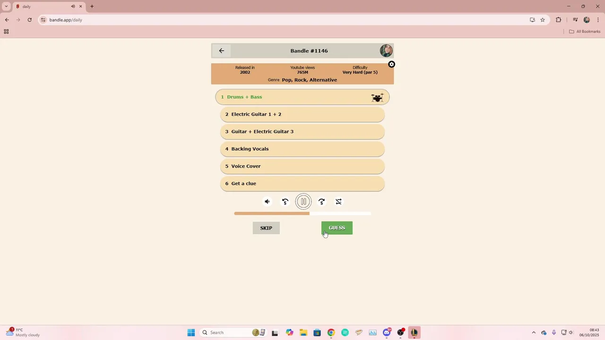Image resolution: width=605 pixels, height=340 pixels.
Task: Select the Guitar + Electric Guitar 3 row
Action: pos(302,132)
